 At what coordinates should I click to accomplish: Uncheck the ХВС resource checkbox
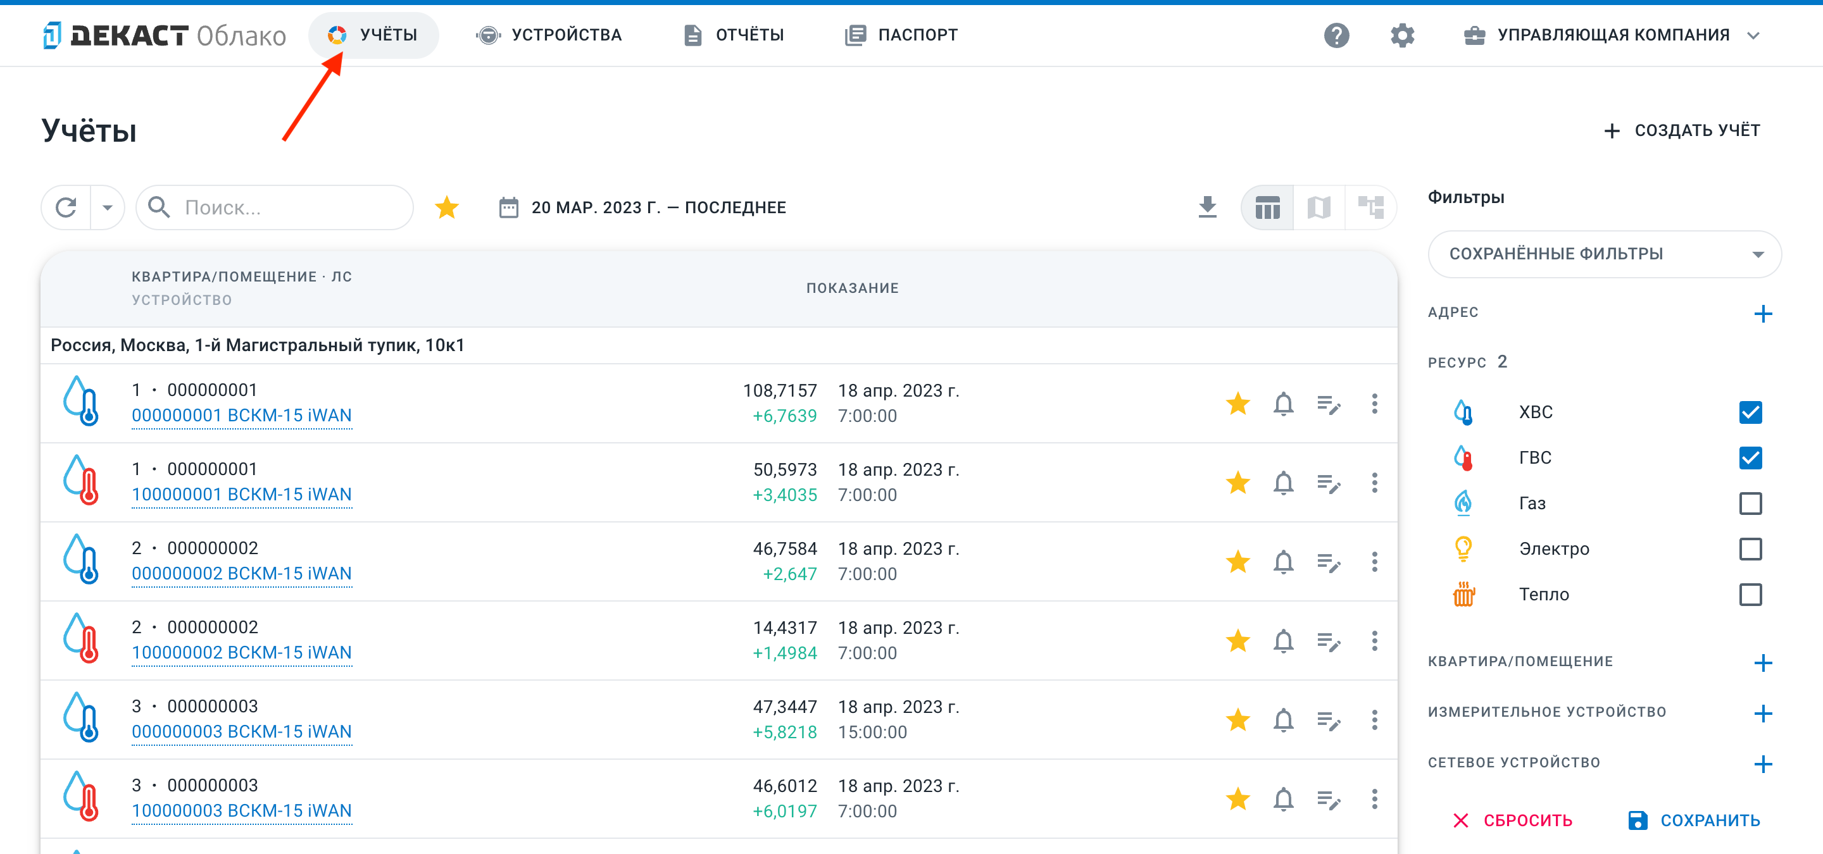pos(1750,412)
